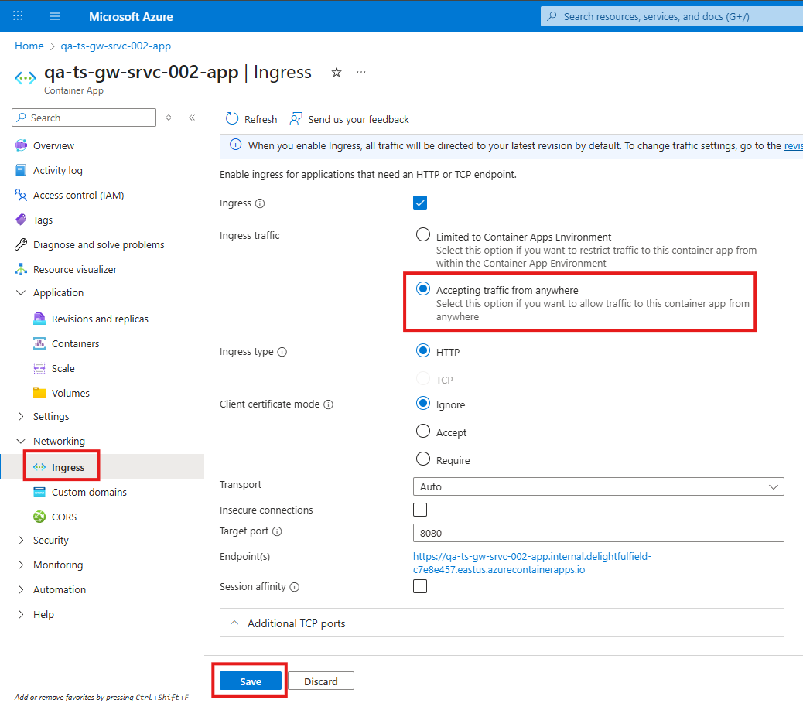Select Limited to Container Apps Environment radio
Image resolution: width=803 pixels, height=703 pixels.
click(423, 234)
